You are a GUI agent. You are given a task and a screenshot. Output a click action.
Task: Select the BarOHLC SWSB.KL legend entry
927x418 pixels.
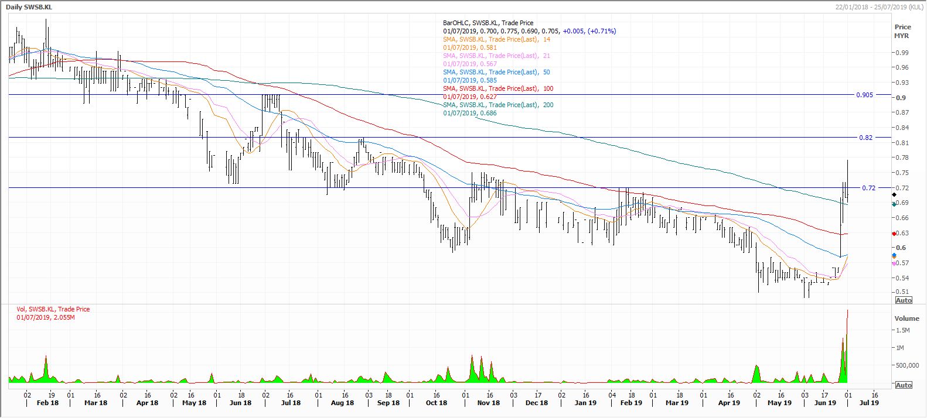click(x=488, y=23)
